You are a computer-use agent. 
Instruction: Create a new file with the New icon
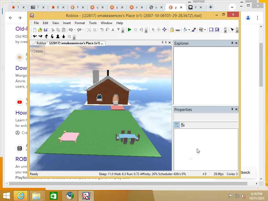[x=35, y=30]
